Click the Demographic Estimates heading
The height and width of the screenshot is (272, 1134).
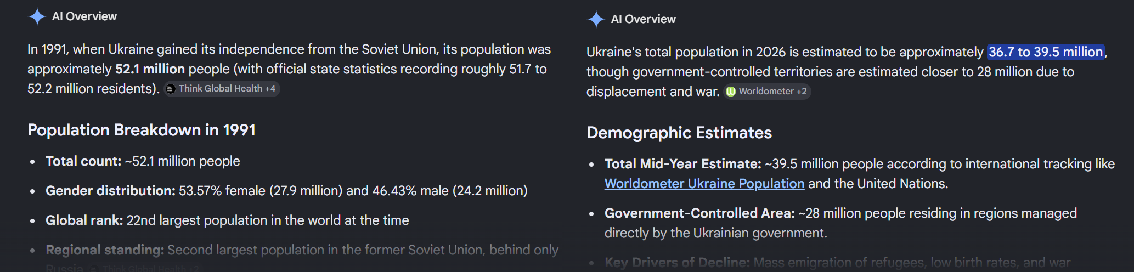coord(679,133)
